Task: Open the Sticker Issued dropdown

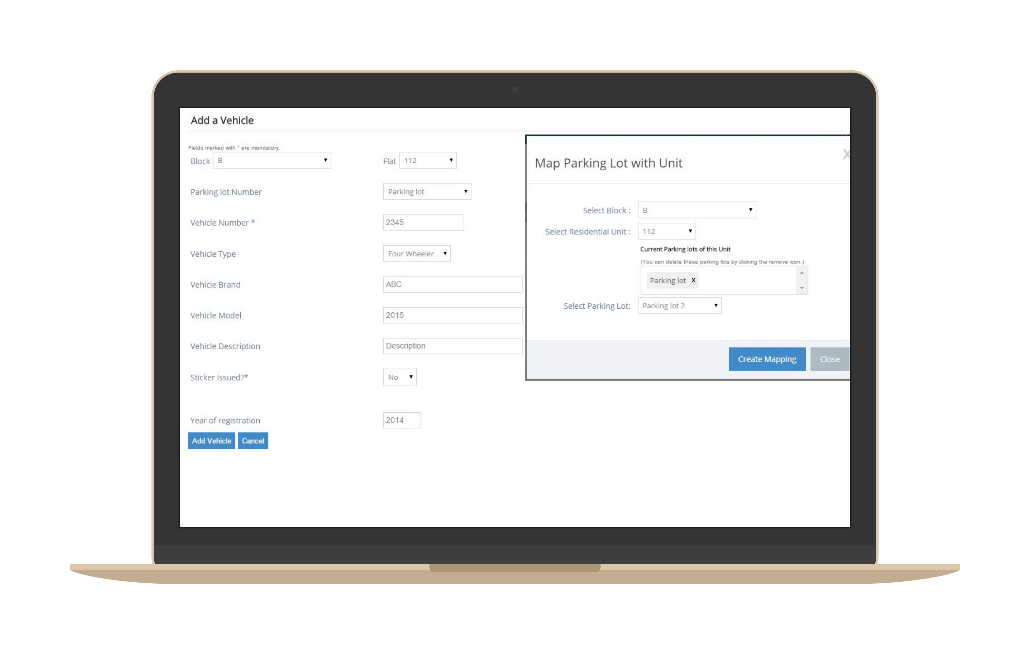Action: point(400,377)
